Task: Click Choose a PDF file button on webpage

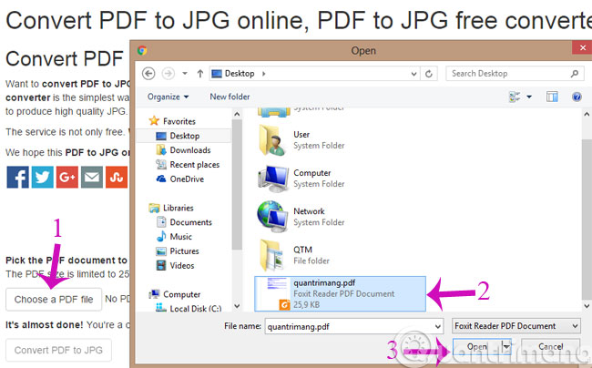Action: (54, 300)
